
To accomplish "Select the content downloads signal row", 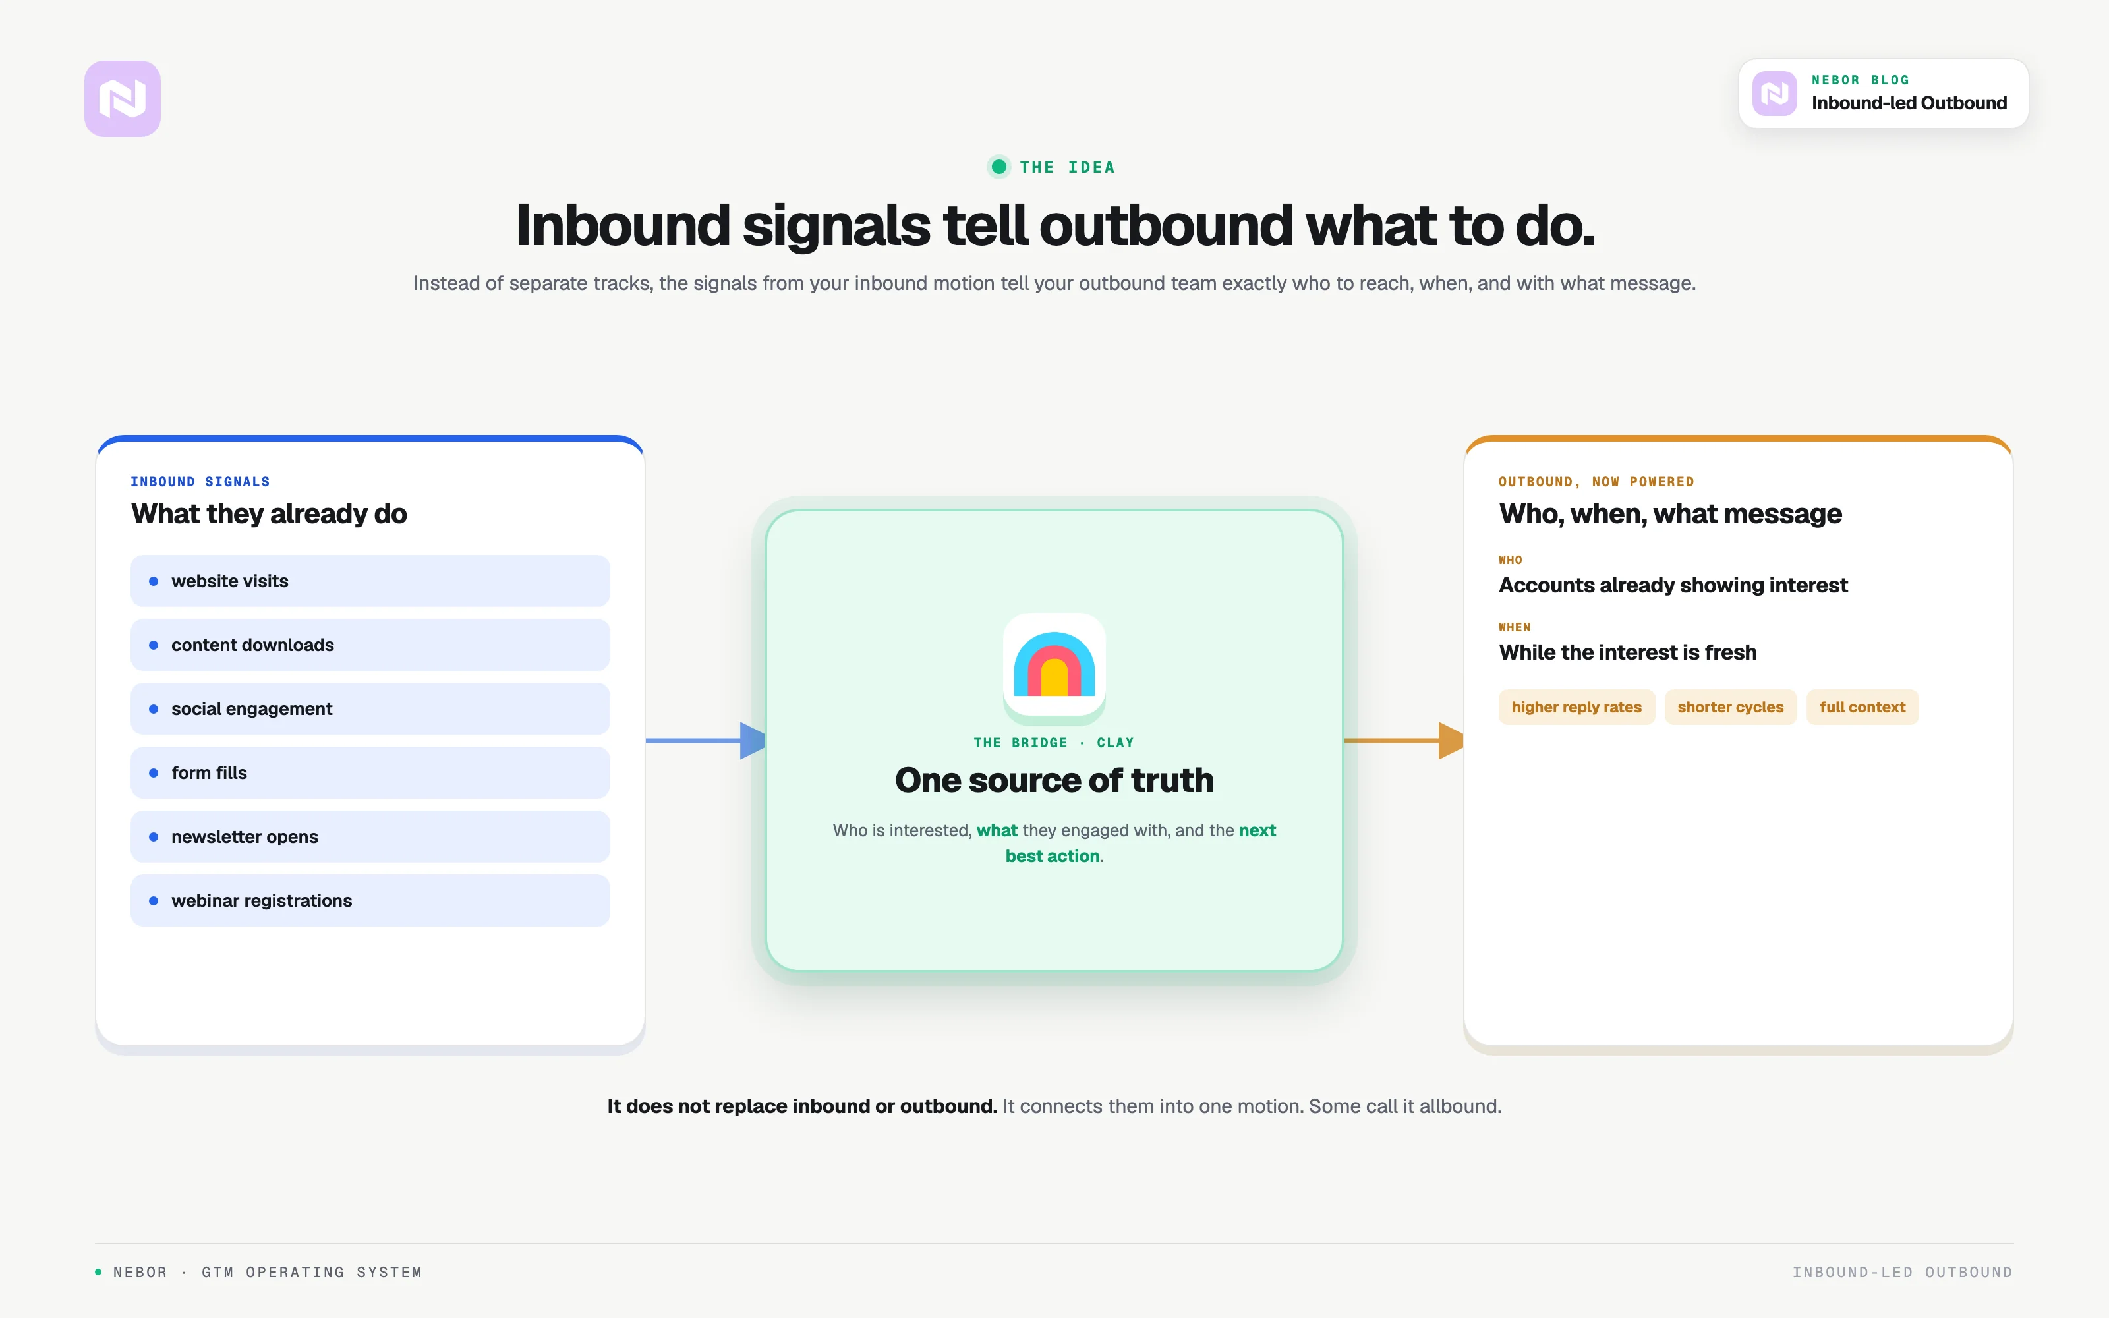I will tap(370, 645).
